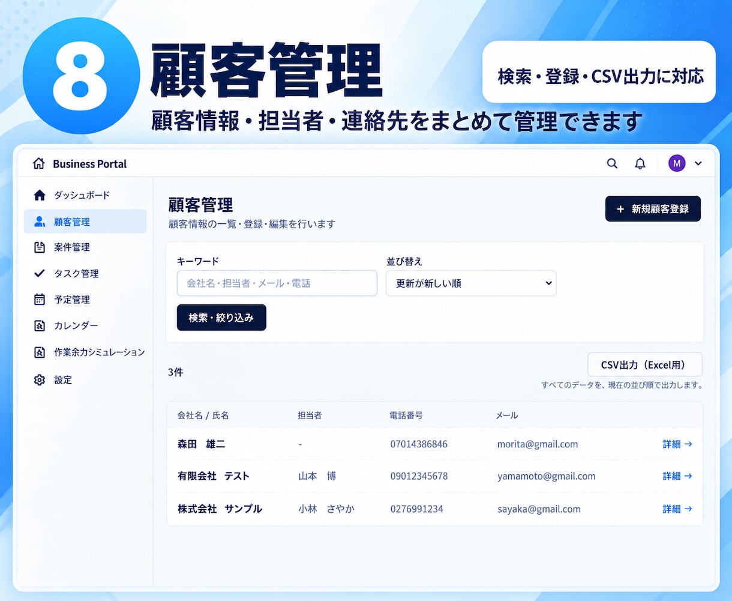Click the 設定 gear icon in the sidebar
Image resolution: width=732 pixels, height=601 pixels.
click(x=40, y=380)
